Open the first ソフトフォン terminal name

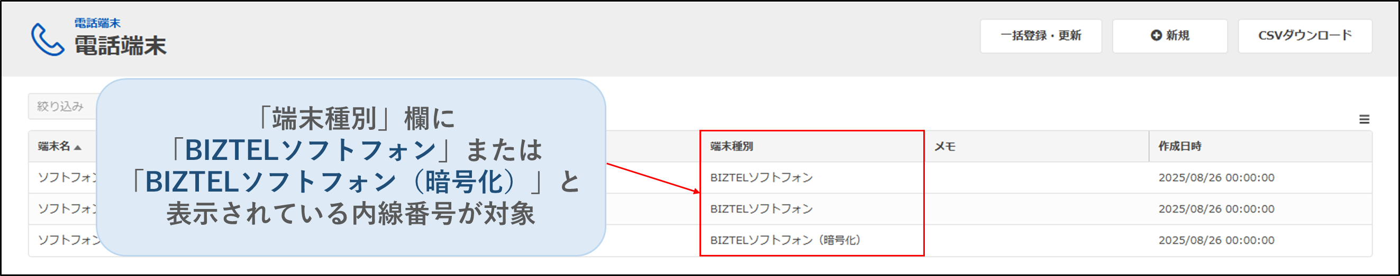tap(66, 178)
